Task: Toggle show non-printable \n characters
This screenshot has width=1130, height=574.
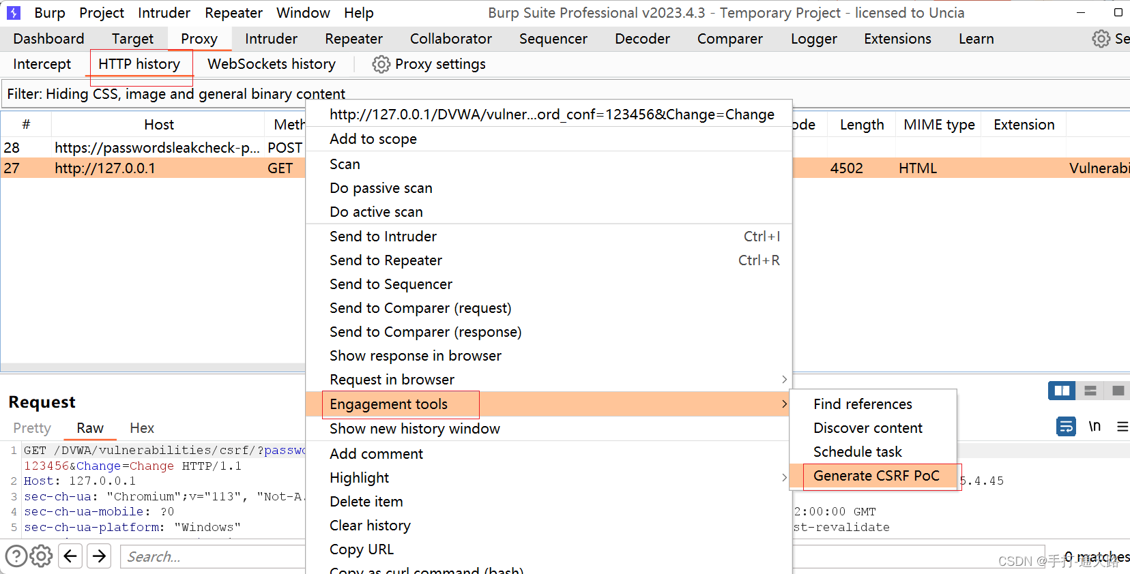Action: click(x=1095, y=427)
